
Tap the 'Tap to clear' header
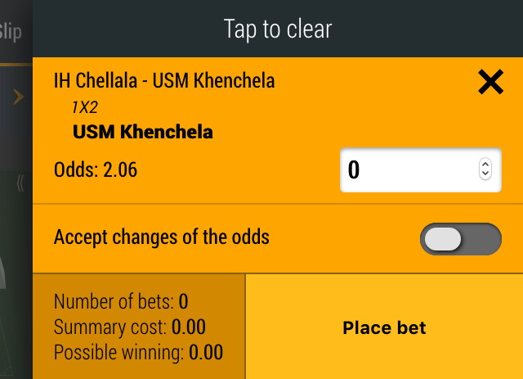278,30
